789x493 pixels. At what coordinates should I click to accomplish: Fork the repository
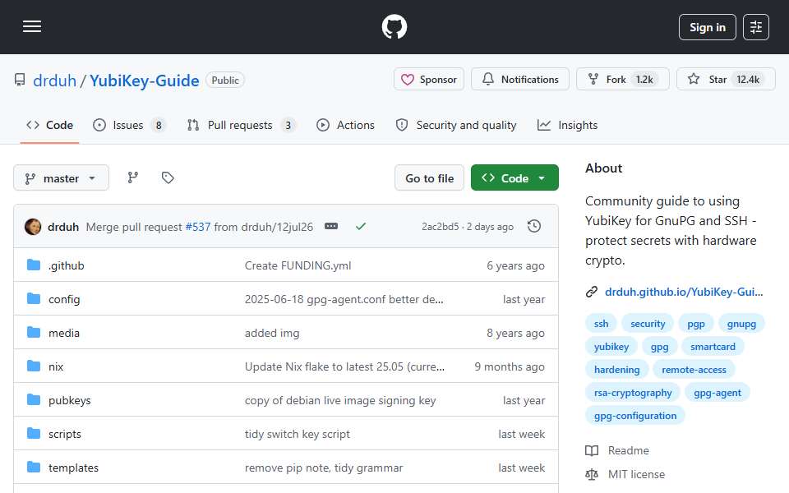coord(622,80)
